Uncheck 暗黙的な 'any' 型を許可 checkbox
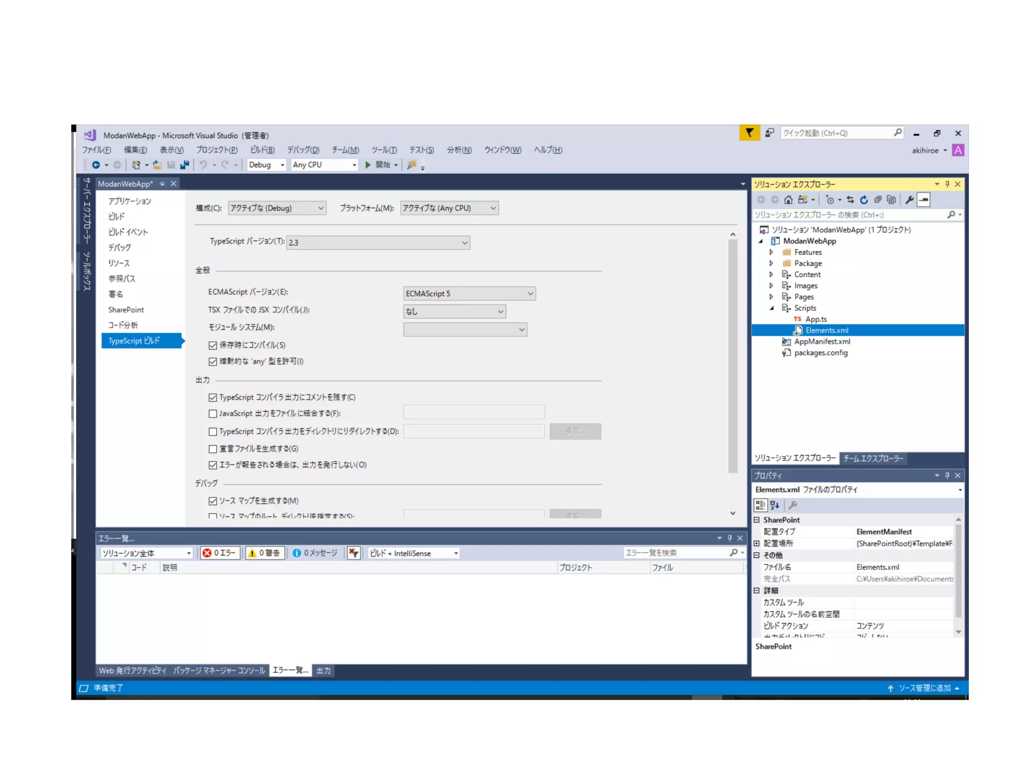1036x777 pixels. tap(213, 362)
